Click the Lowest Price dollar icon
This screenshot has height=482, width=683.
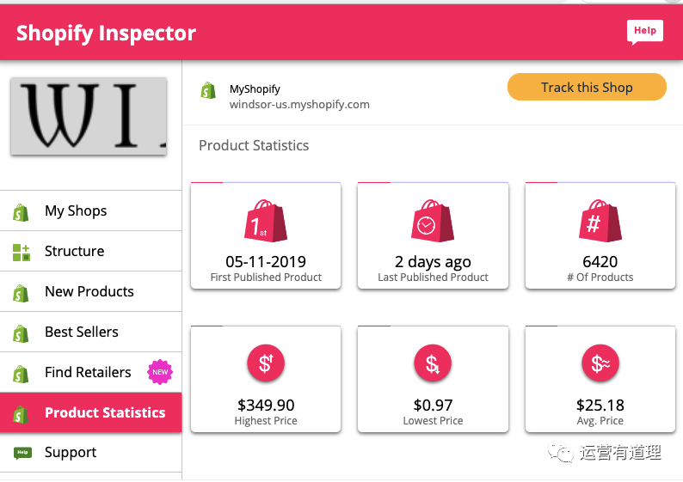click(433, 363)
